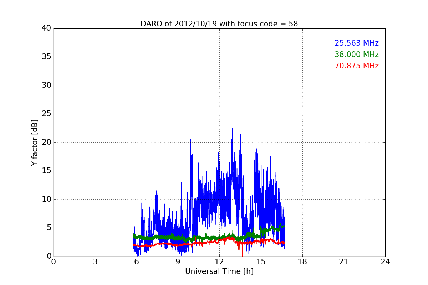Screen dimensions: 428x285
Task: Click the x-axis tick label 3
Action: pyautogui.click(x=95, y=262)
